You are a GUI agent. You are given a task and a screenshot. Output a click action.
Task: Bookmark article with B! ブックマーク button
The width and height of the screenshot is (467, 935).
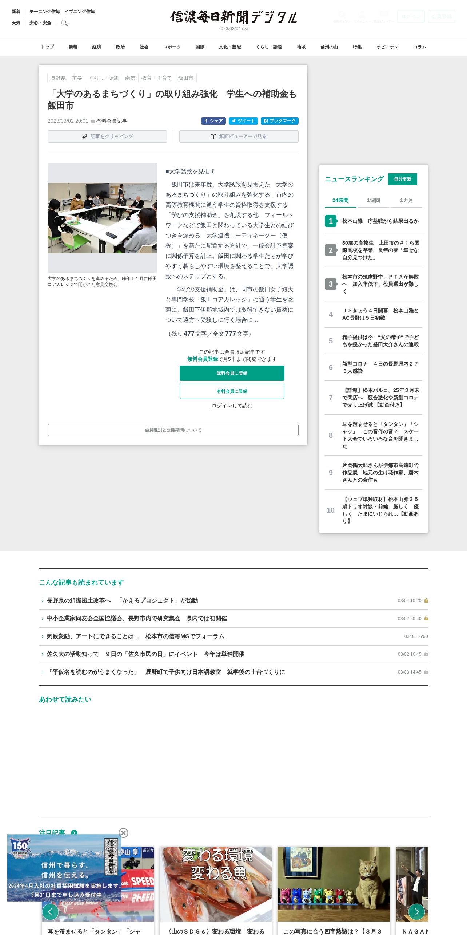point(280,121)
